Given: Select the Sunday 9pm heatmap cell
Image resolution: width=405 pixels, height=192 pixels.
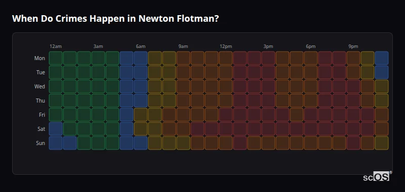Looking at the screenshot, I should tap(353, 143).
